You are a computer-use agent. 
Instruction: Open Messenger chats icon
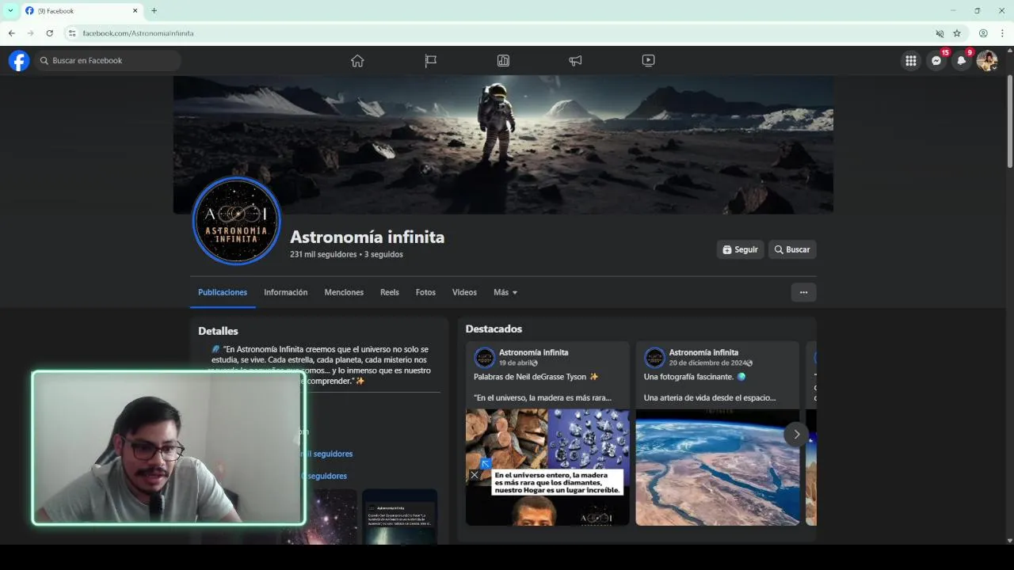coord(936,60)
